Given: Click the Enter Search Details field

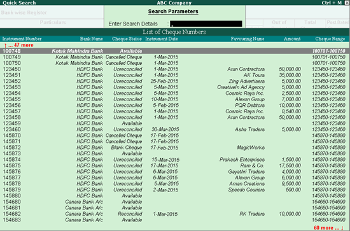Looking at the screenshot, I should pos(206,24).
